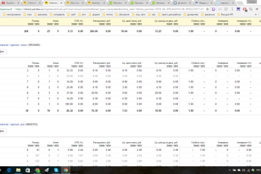Open the проги для работы bookmarks folder

click(x=169, y=14)
